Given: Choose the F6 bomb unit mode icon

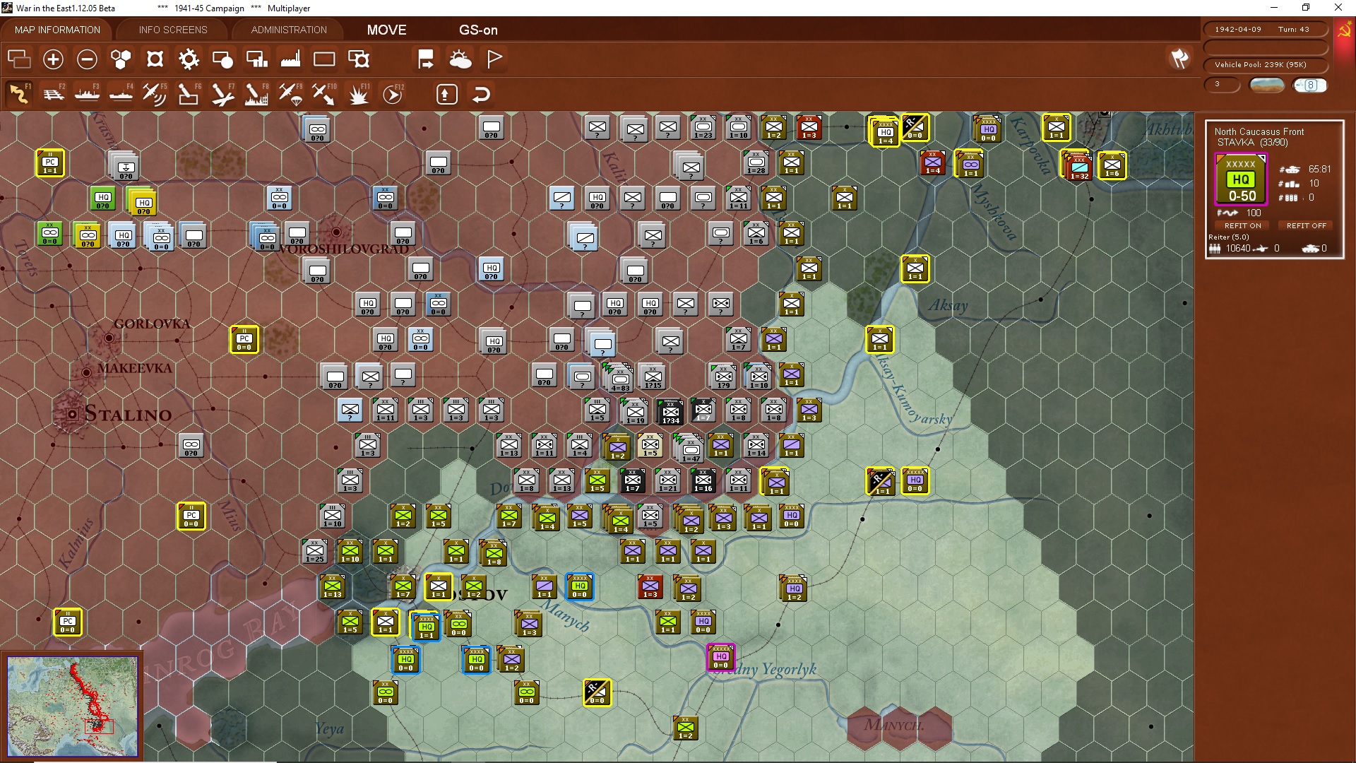Looking at the screenshot, I should 188,93.
